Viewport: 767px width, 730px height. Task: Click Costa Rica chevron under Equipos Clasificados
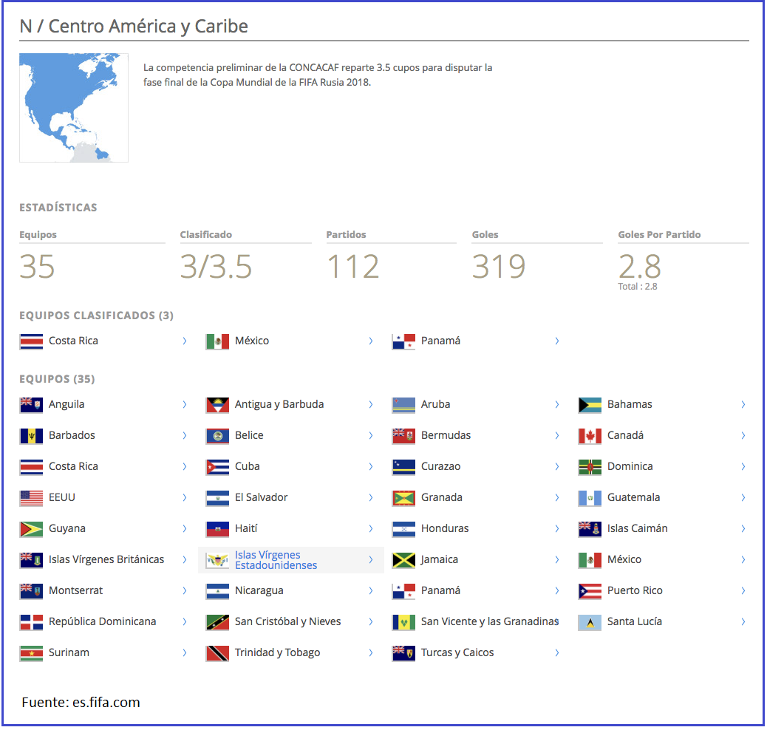click(185, 341)
